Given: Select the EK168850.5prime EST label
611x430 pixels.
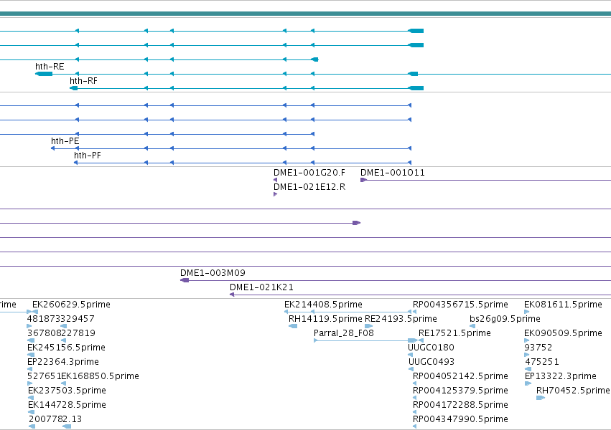Looking at the screenshot, I should click(x=100, y=376).
